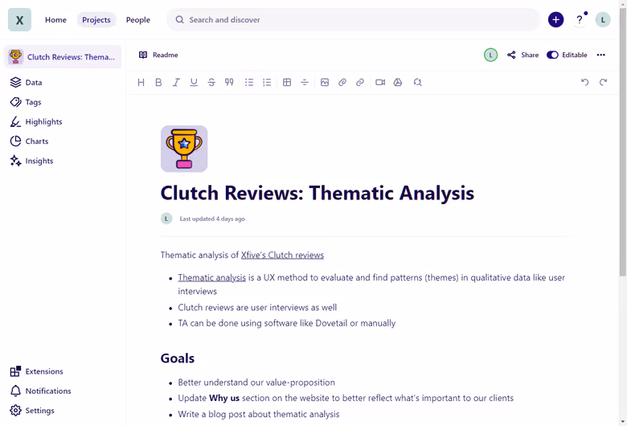Toggle italic formatting
The image size is (627, 426).
pyautogui.click(x=176, y=83)
